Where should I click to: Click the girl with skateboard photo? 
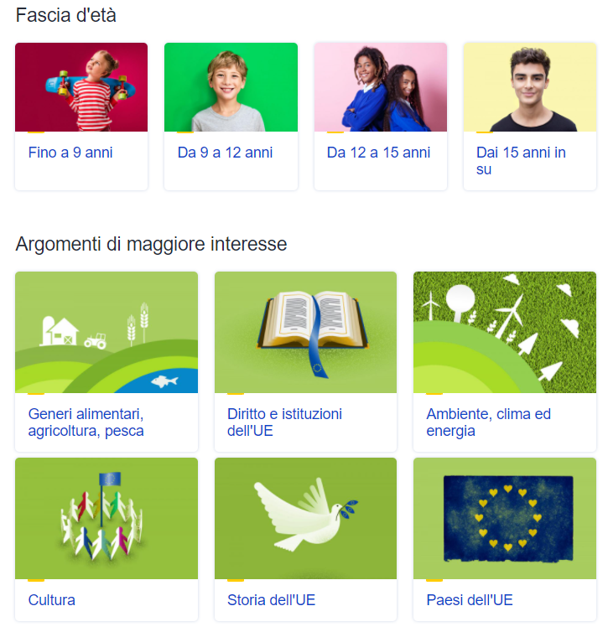pyautogui.click(x=81, y=87)
